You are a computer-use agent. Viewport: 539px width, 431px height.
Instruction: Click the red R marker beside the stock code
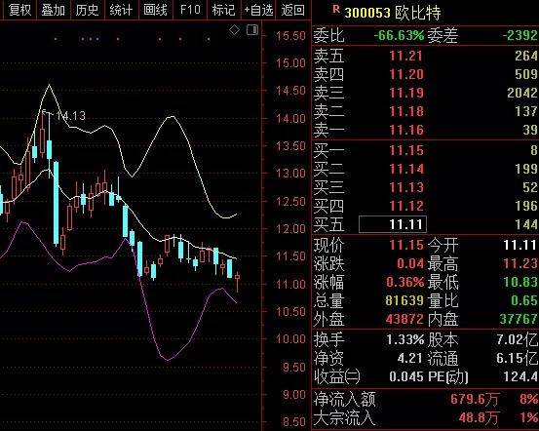(336, 10)
